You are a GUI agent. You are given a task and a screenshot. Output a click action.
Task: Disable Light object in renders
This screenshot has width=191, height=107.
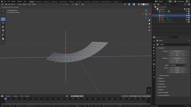189,18
